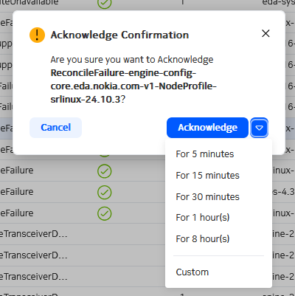
Task: Click the green checkmark in third eFailure row
Action: click(x=105, y=213)
